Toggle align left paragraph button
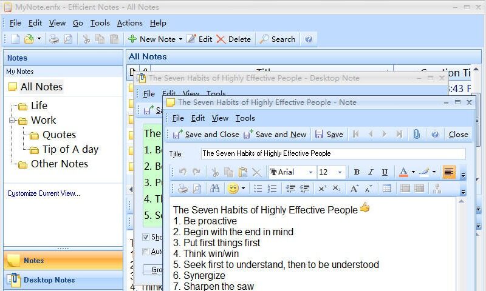486x291 pixels. [x=449, y=172]
